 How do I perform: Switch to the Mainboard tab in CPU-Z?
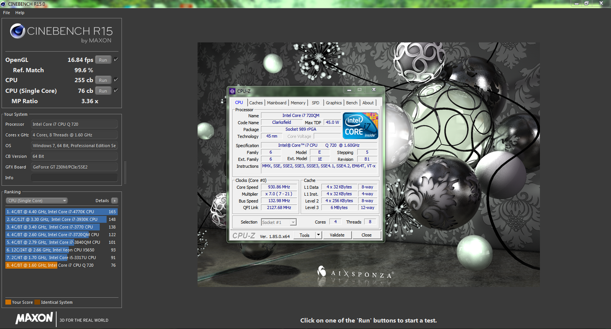coord(277,103)
